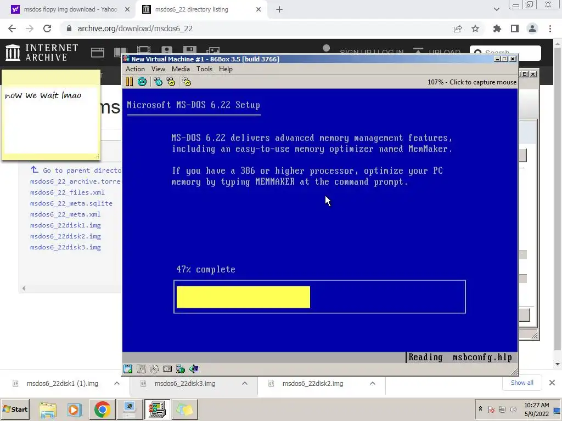Screen dimensions: 562x421
Task: Bookmark this page with the star
Action: click(x=475, y=29)
